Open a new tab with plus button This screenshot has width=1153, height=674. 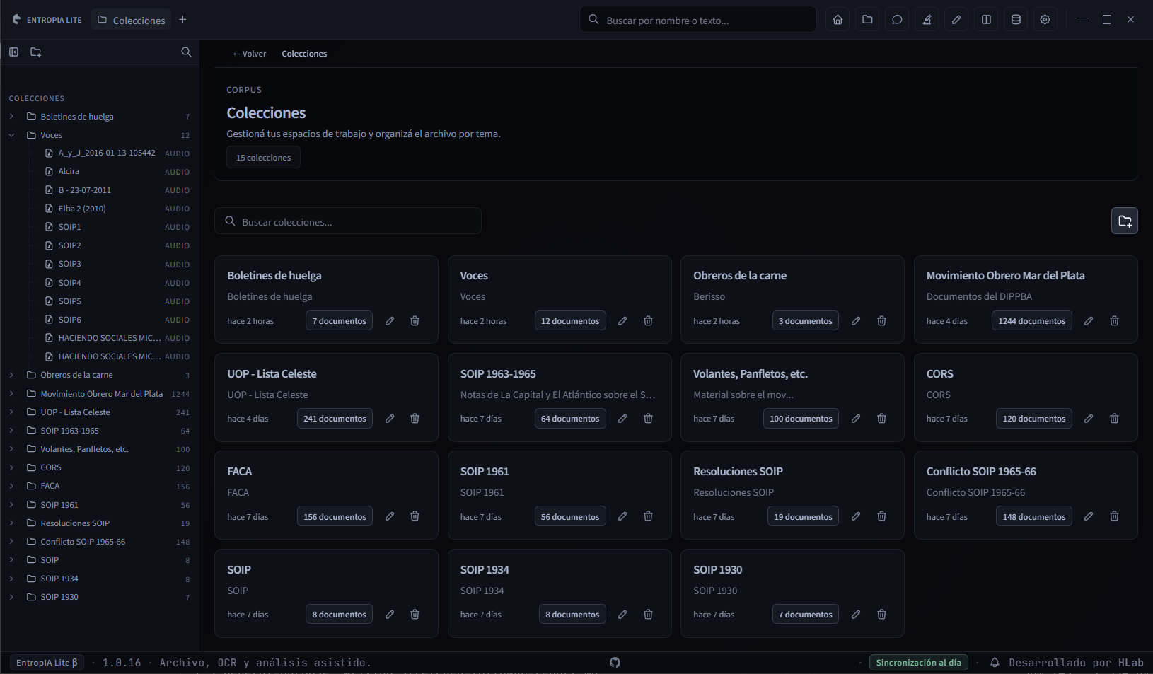(x=182, y=20)
